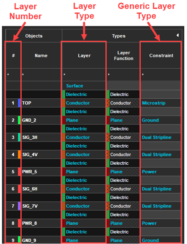Screen dimensions: 187x244
Task: Select the SIG_7V layer name cell
Action: pos(41,206)
